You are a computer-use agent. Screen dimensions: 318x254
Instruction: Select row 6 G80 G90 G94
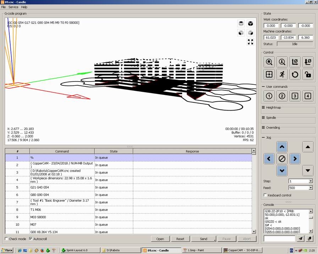pyautogui.click(x=128, y=195)
